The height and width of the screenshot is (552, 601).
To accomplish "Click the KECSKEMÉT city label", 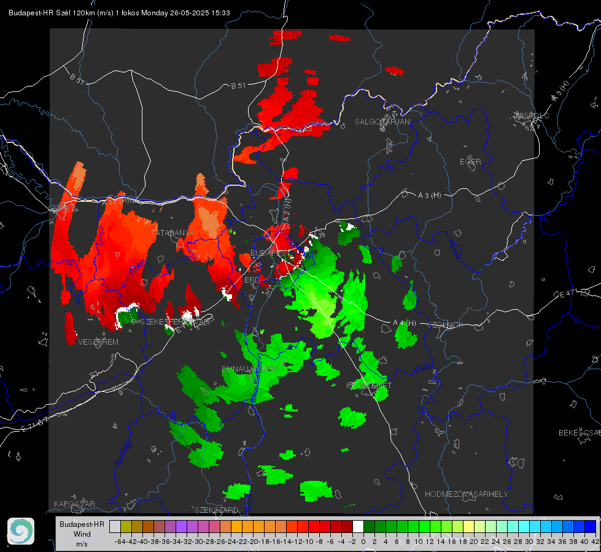I will [x=369, y=386].
